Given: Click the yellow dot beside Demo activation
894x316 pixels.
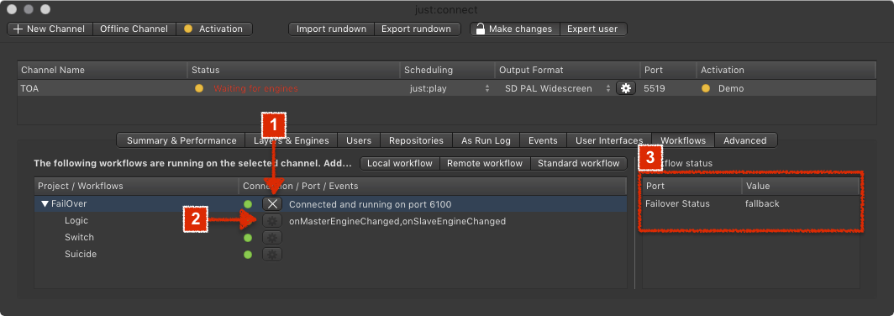Looking at the screenshot, I should (x=706, y=88).
